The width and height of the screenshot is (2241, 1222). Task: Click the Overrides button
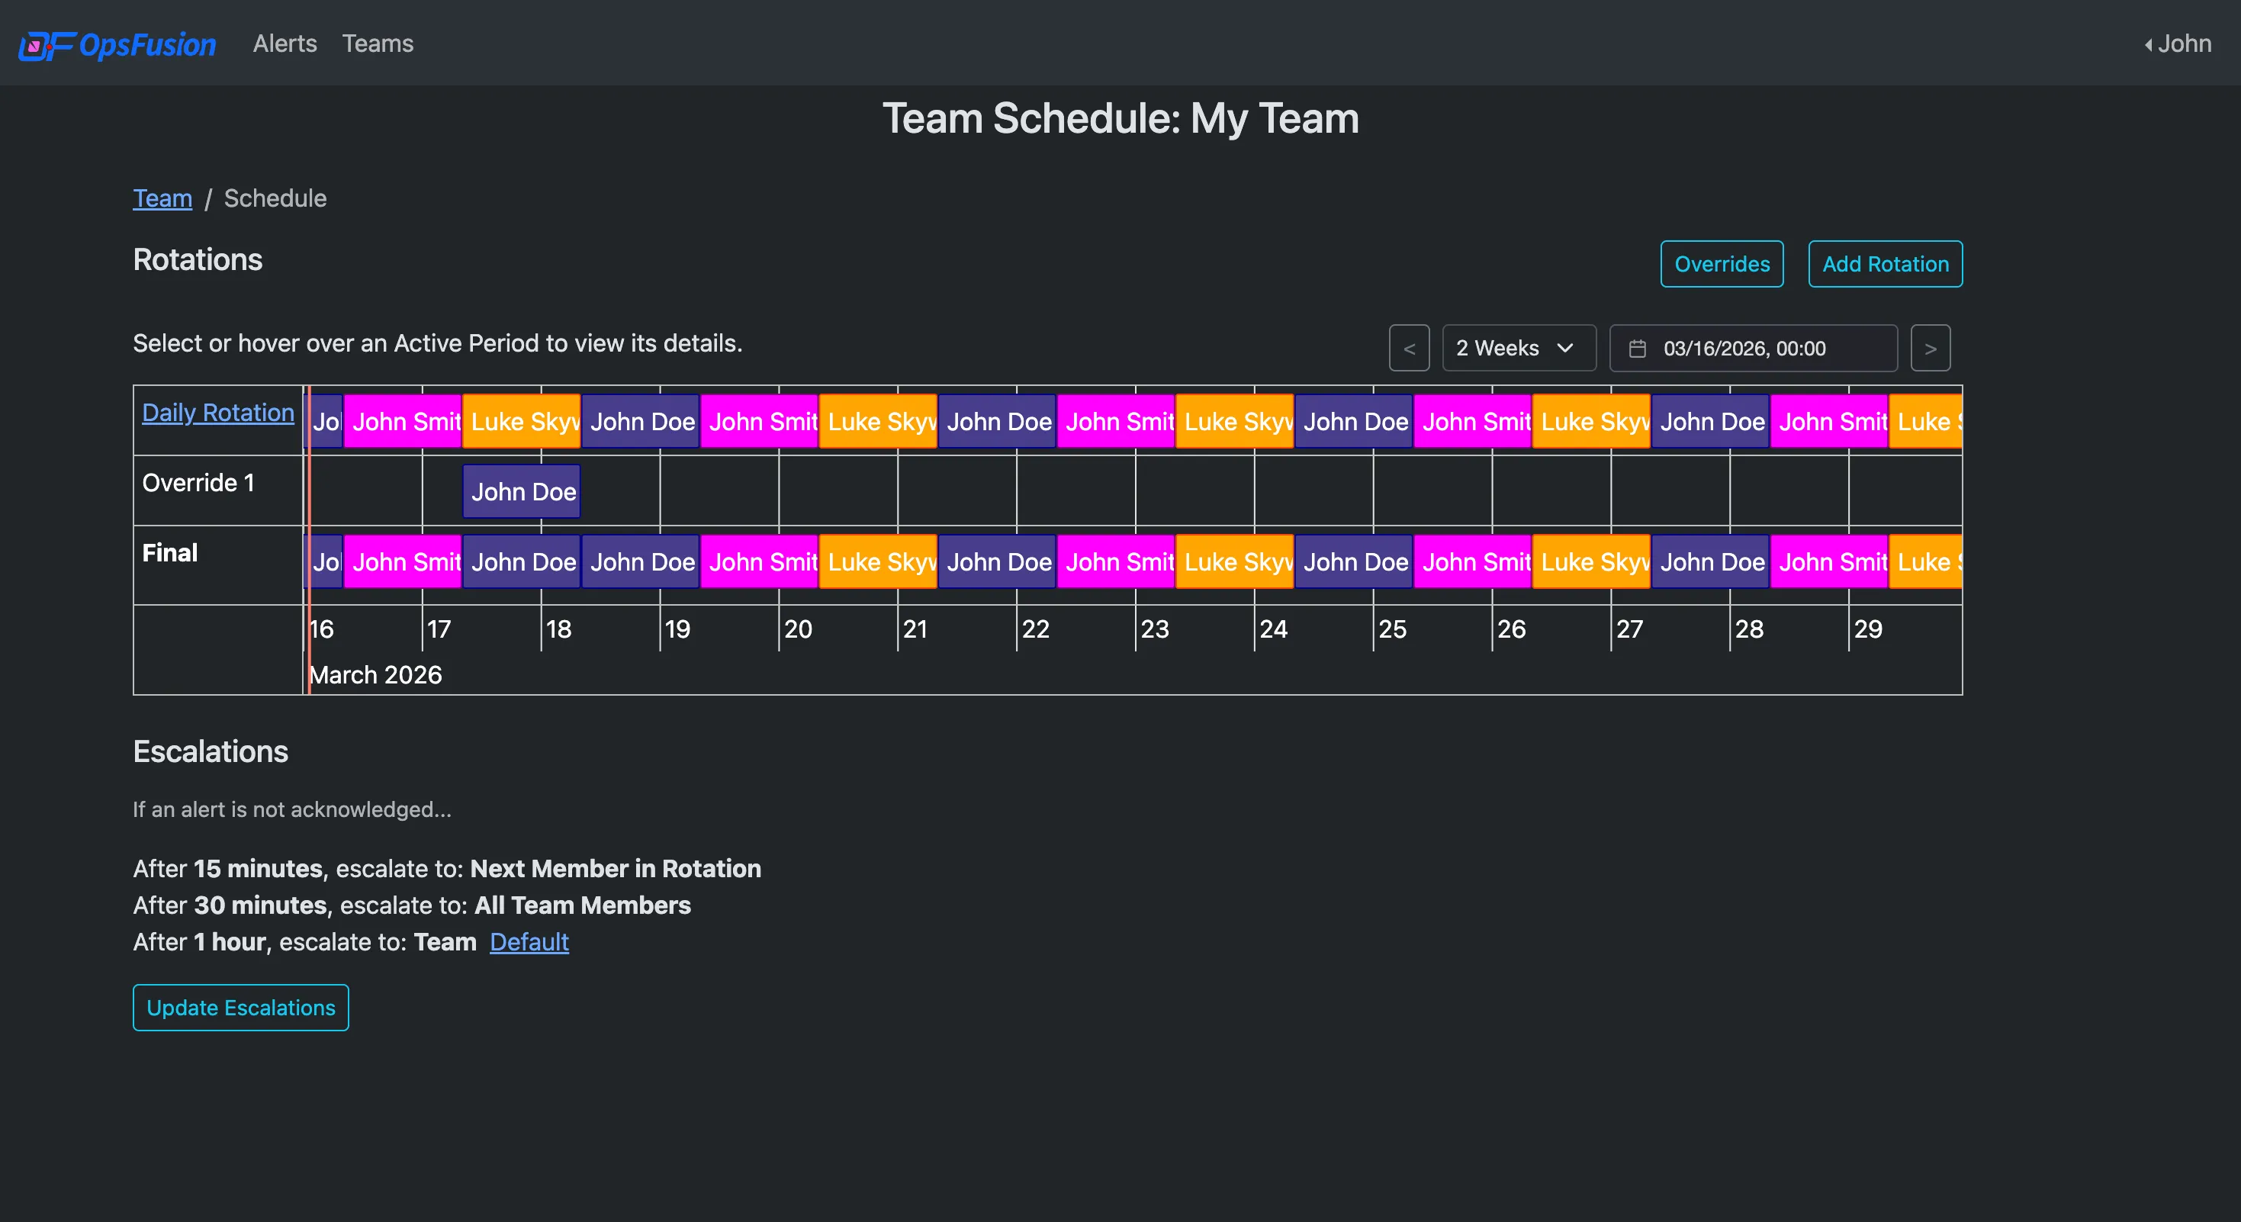click(x=1722, y=263)
